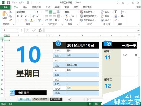Align text left
Screen dimensions: 141x106
click(x=47, y=16)
